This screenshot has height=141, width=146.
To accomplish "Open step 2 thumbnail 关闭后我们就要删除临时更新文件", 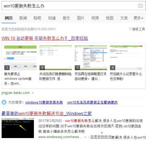I will (55, 58).
